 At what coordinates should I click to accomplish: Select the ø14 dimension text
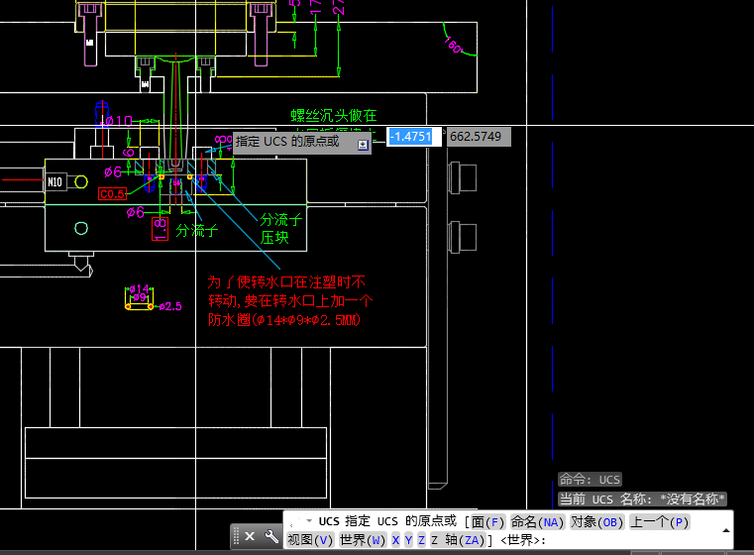click(x=140, y=288)
